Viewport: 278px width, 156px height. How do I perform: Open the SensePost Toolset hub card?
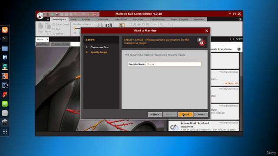[204, 126]
